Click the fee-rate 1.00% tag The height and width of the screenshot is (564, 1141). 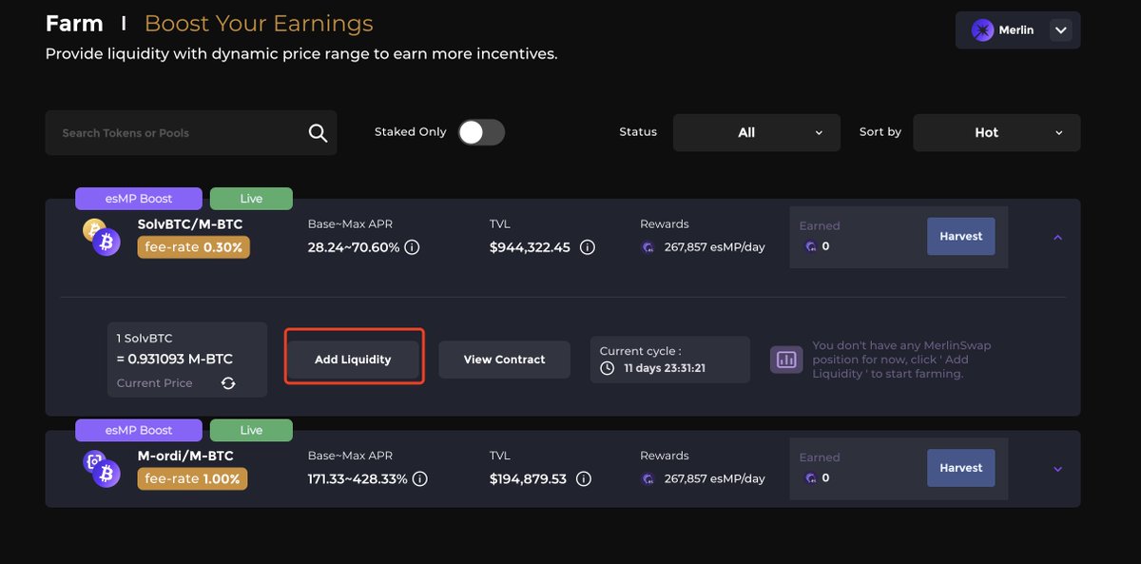pyautogui.click(x=192, y=479)
